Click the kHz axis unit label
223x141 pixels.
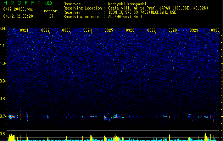coord(3,29)
